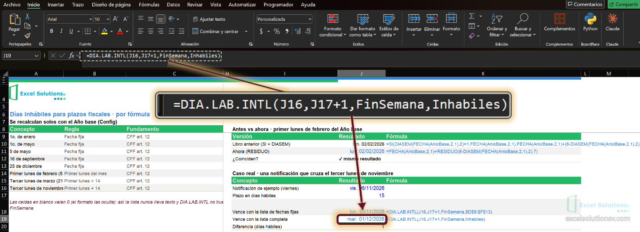Go to the Diseño de página tab

coord(111,5)
